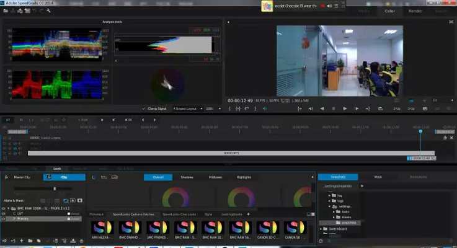Switch to the Render tab
Image resolution: width=457 pixels, height=248 pixels.
[415, 11]
